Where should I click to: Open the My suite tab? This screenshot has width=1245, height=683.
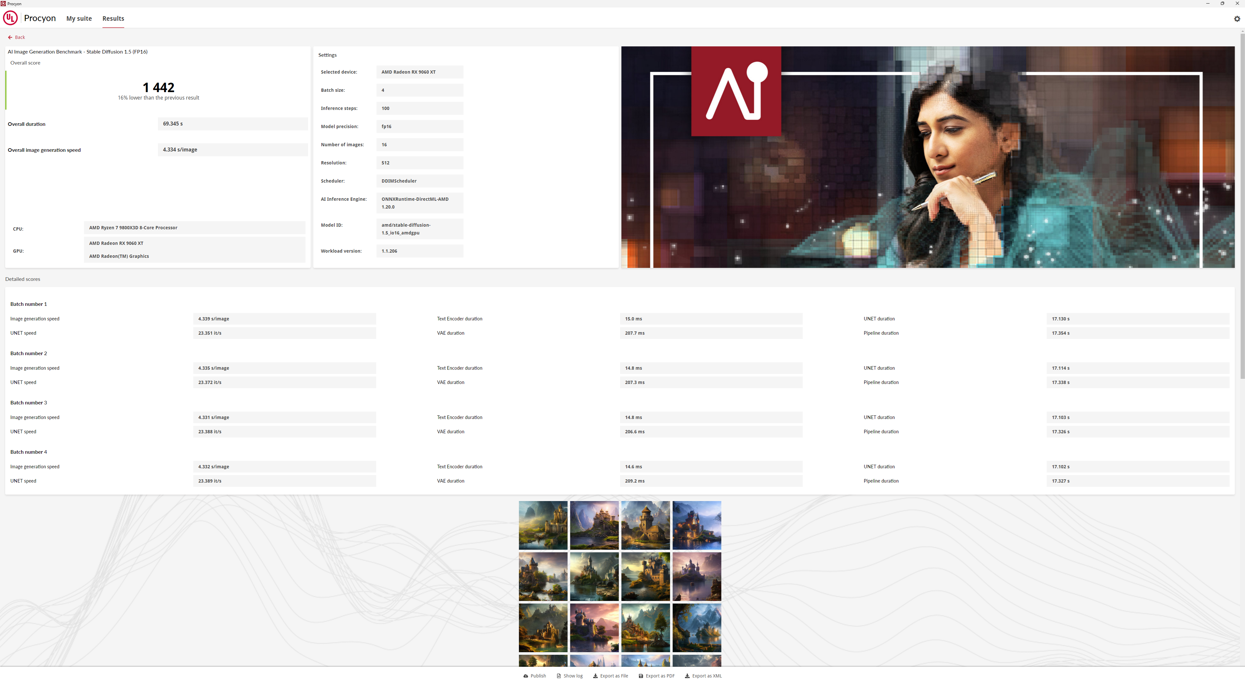tap(79, 18)
